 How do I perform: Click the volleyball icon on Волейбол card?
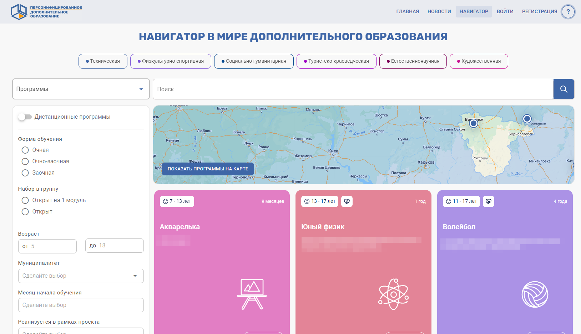pos(535,294)
